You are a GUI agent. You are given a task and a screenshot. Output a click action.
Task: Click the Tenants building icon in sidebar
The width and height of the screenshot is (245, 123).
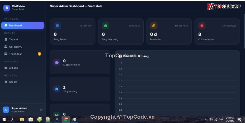point(6,39)
